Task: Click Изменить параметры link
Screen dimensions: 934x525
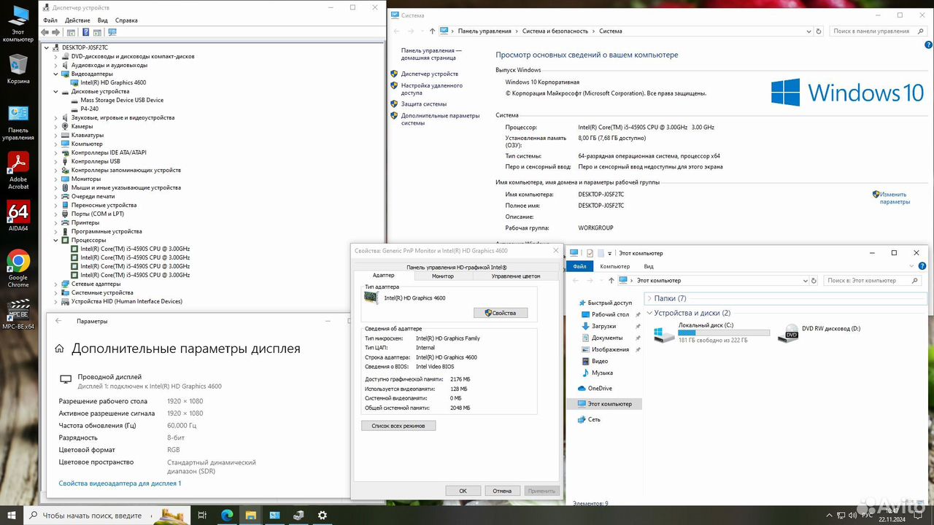Action: tap(895, 198)
